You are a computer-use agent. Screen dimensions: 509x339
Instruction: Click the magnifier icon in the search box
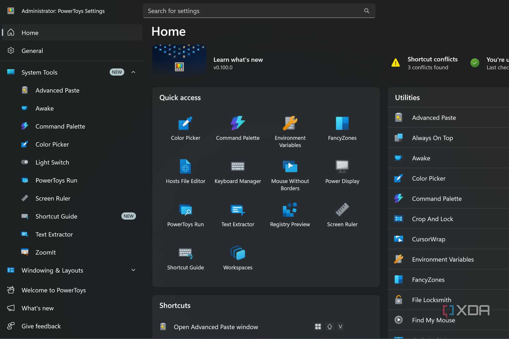pyautogui.click(x=366, y=11)
